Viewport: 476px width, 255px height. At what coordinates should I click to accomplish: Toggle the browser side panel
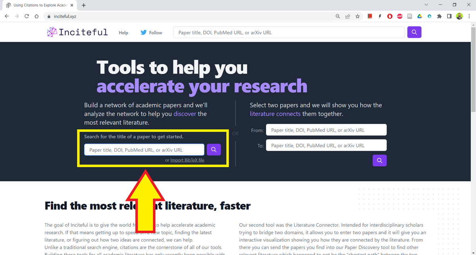(x=449, y=17)
